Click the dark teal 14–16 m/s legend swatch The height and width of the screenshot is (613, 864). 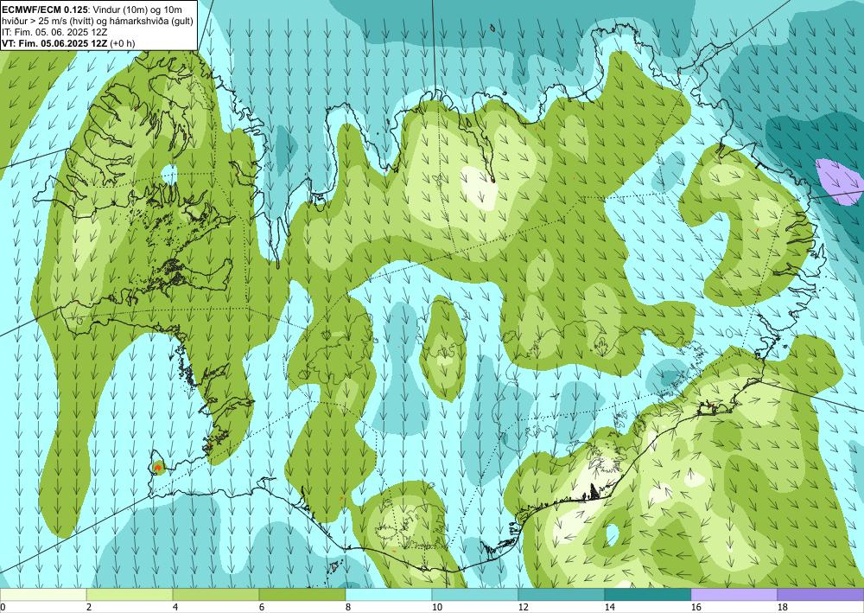tap(648, 594)
